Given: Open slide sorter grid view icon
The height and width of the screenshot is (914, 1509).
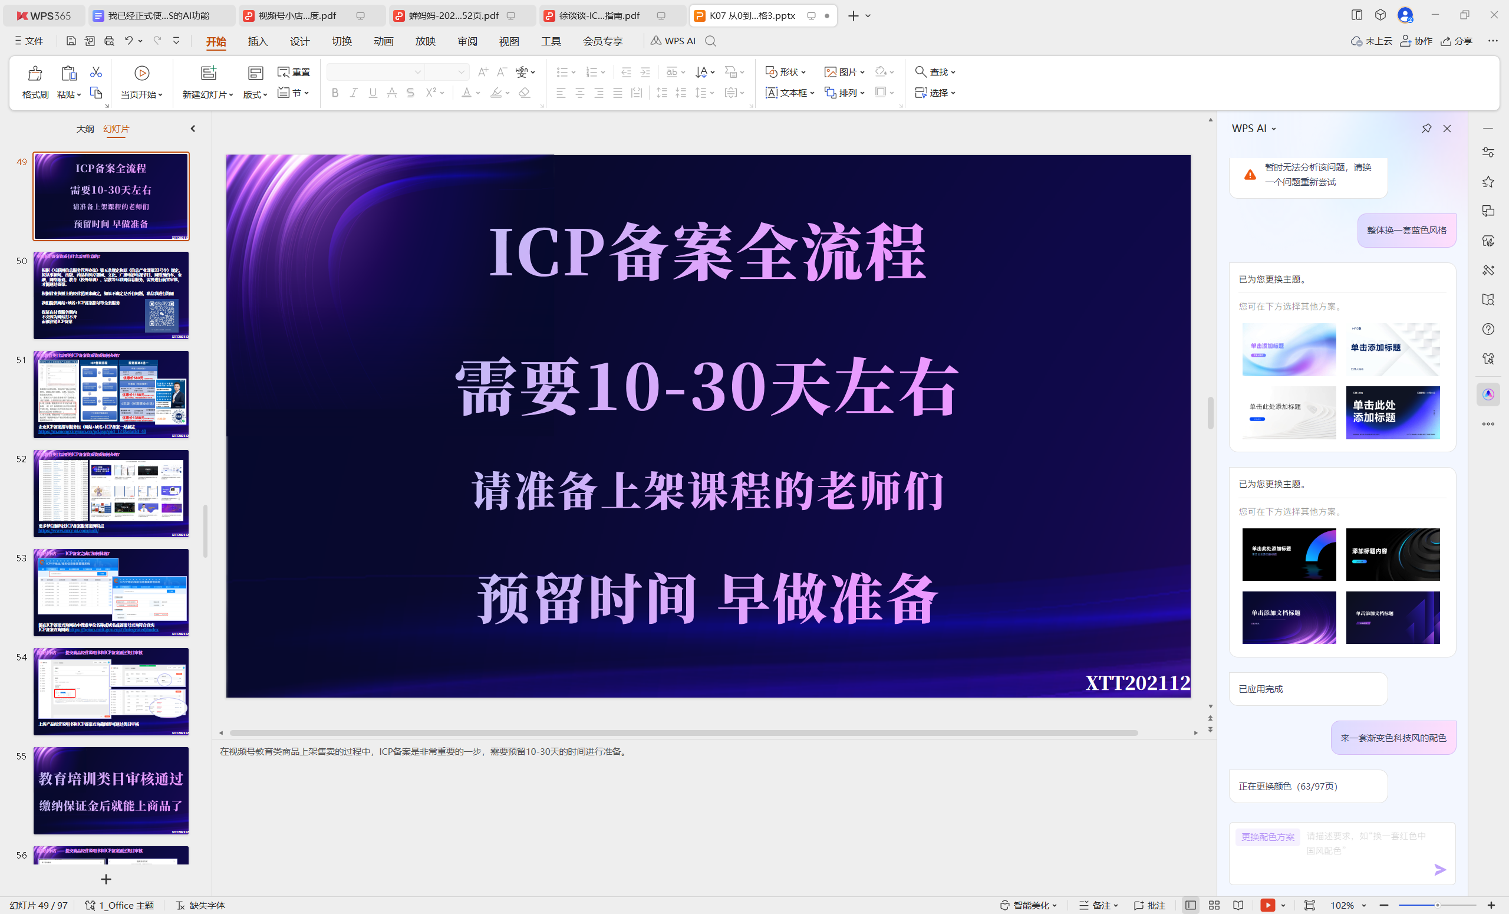Looking at the screenshot, I should (1214, 905).
